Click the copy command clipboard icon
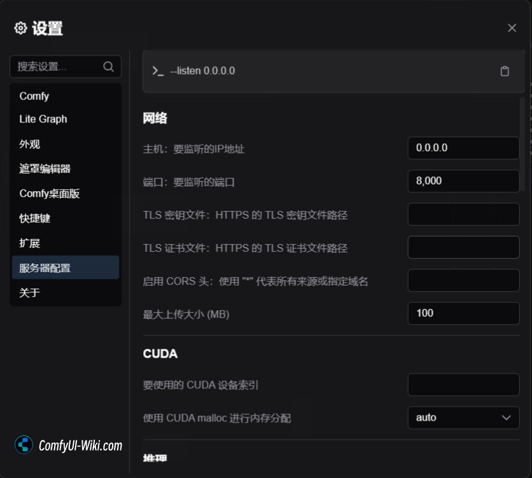 505,71
